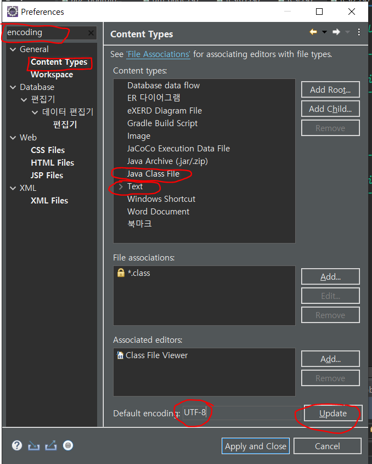Open JSP Files preferences
Image resolution: width=372 pixels, height=464 pixels.
click(x=47, y=176)
